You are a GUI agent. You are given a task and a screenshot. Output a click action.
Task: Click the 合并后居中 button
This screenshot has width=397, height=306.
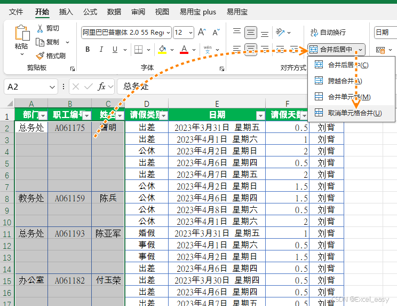332,50
